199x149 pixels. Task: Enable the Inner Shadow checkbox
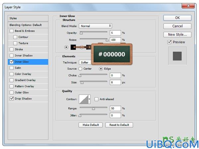tap(12, 55)
